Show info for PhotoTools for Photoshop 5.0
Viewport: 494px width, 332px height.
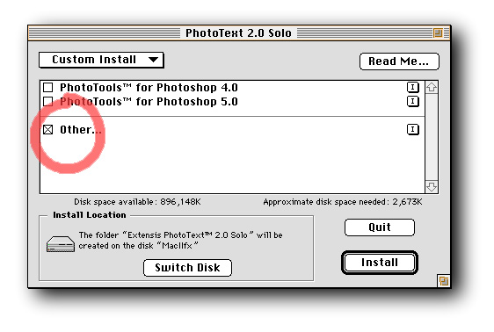click(413, 101)
